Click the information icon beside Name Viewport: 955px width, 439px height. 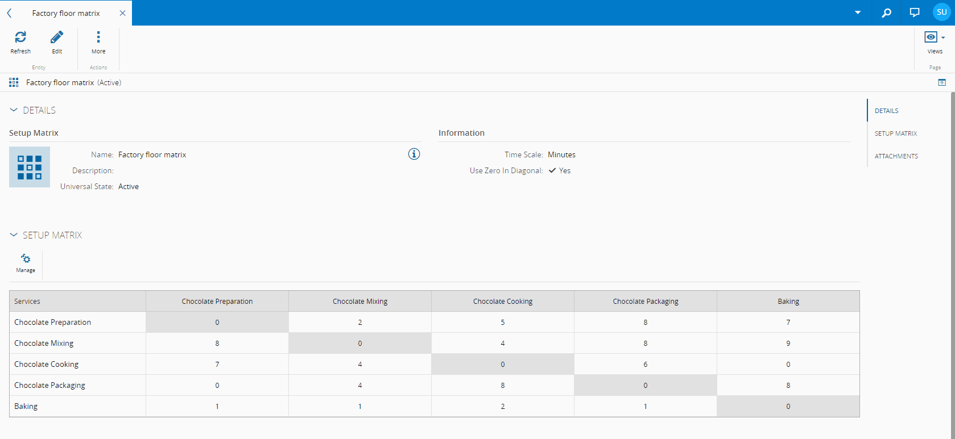pyautogui.click(x=414, y=154)
